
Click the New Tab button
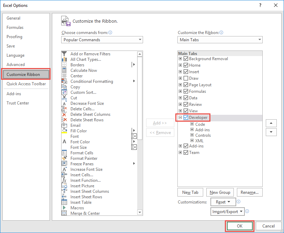click(190, 192)
